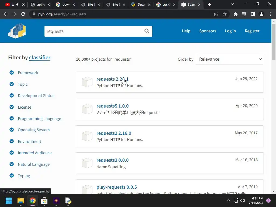Show hidden tray icons chevron
Screen dimensions: 276x207
229,201
